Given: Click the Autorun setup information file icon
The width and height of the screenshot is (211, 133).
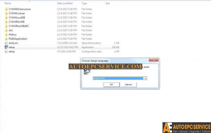Looking at the screenshot, I should pos(6,43).
